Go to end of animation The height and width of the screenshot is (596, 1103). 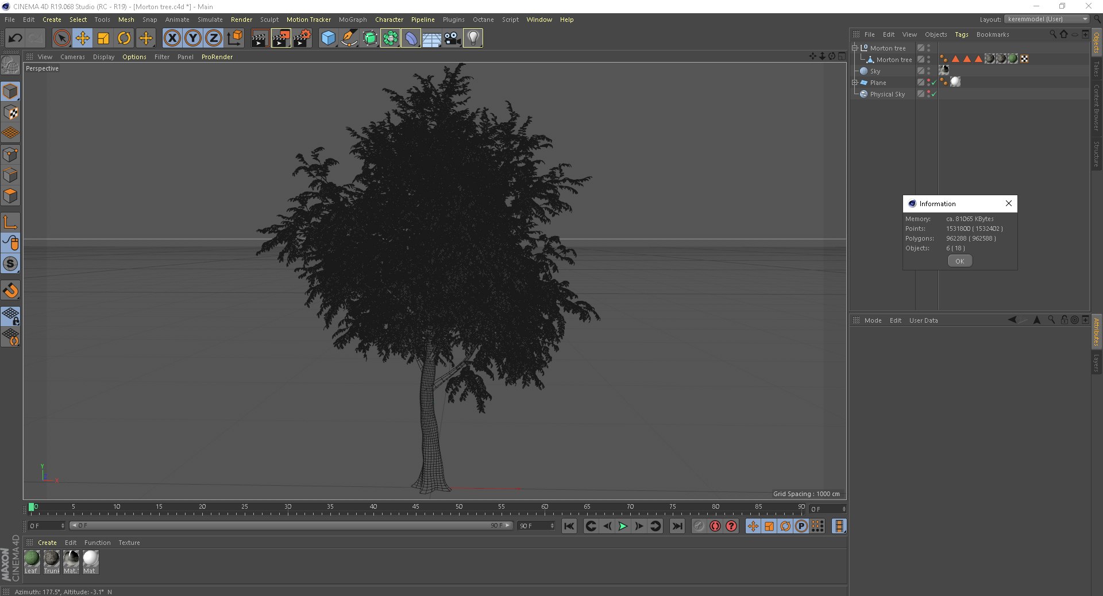click(678, 526)
